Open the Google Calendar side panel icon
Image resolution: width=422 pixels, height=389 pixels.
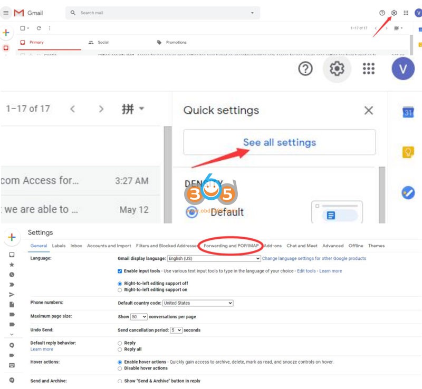tap(408, 112)
